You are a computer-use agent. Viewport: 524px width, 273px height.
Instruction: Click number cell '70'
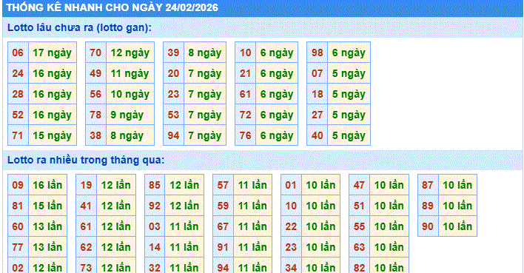tap(95, 53)
